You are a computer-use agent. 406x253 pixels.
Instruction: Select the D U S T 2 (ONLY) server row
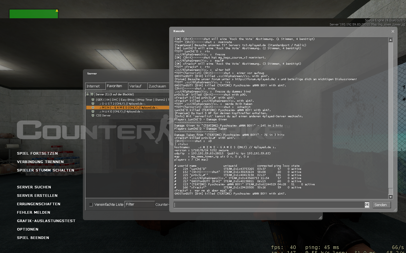(128, 103)
